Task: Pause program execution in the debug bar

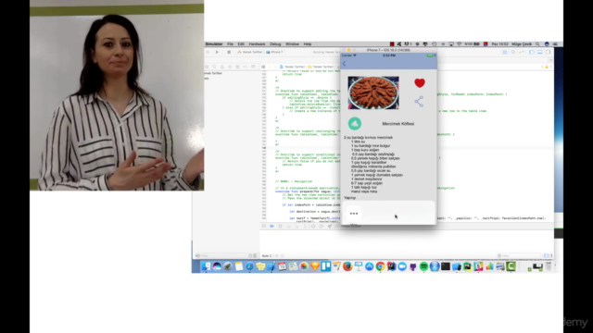Action: [280, 226]
